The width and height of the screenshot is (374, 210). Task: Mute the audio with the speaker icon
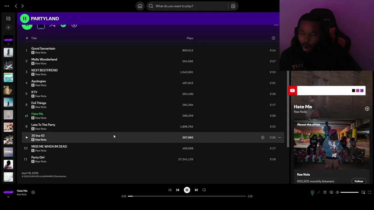click(337, 192)
